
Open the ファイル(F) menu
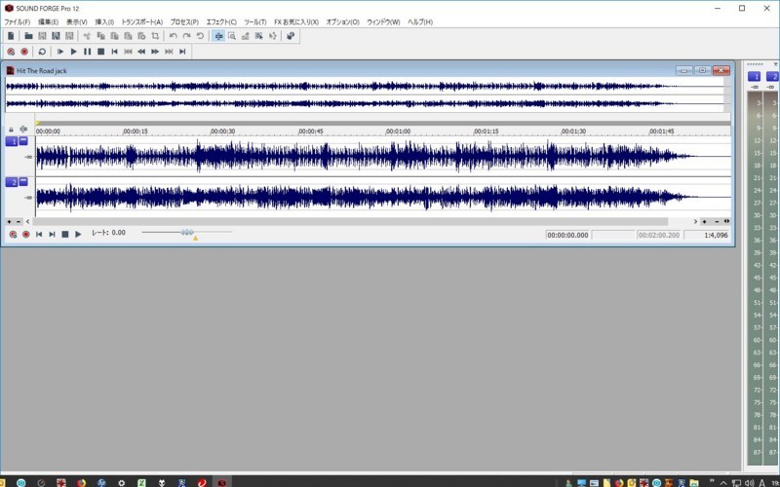tap(18, 21)
